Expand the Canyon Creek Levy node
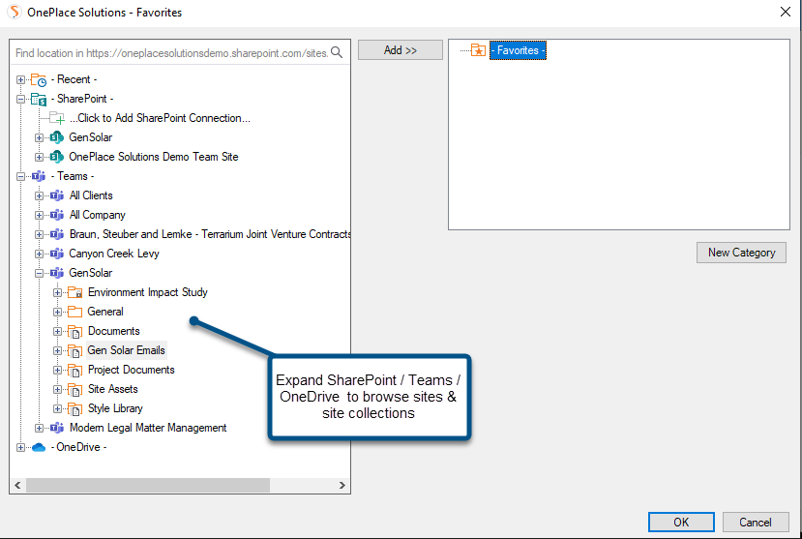Image resolution: width=802 pixels, height=539 pixels. point(39,255)
